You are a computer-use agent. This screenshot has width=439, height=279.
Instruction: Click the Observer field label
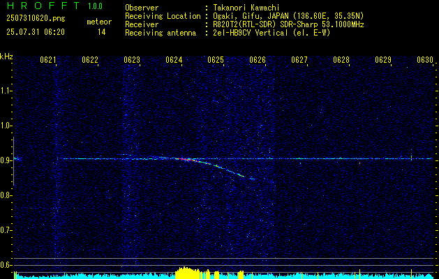point(142,8)
